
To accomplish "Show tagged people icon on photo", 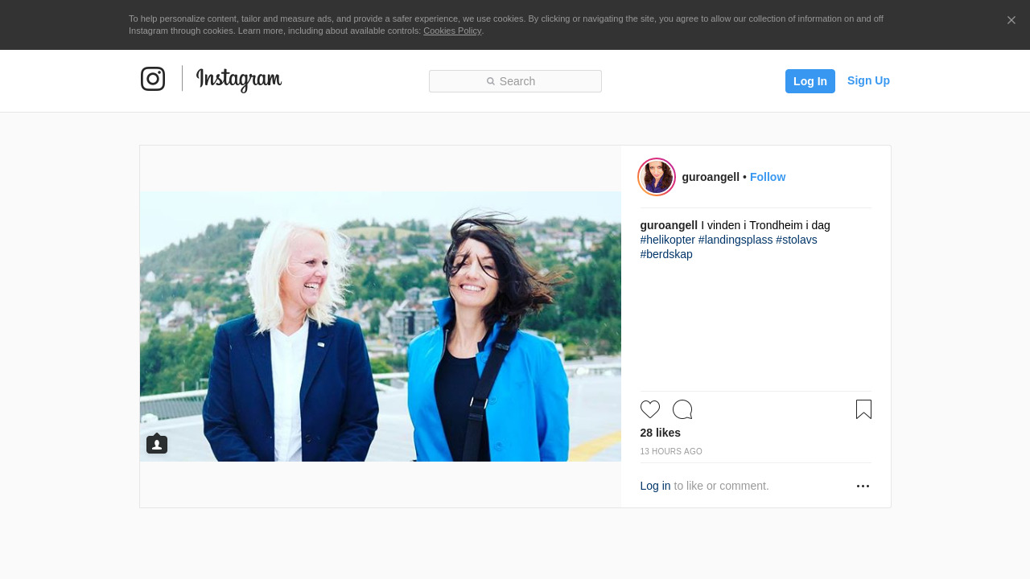I will tap(157, 444).
